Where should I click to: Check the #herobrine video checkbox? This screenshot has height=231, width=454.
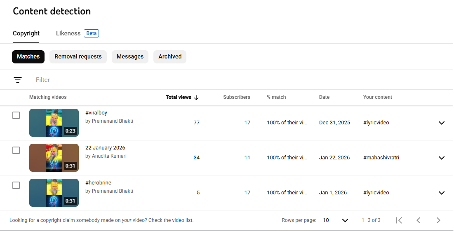(x=16, y=185)
